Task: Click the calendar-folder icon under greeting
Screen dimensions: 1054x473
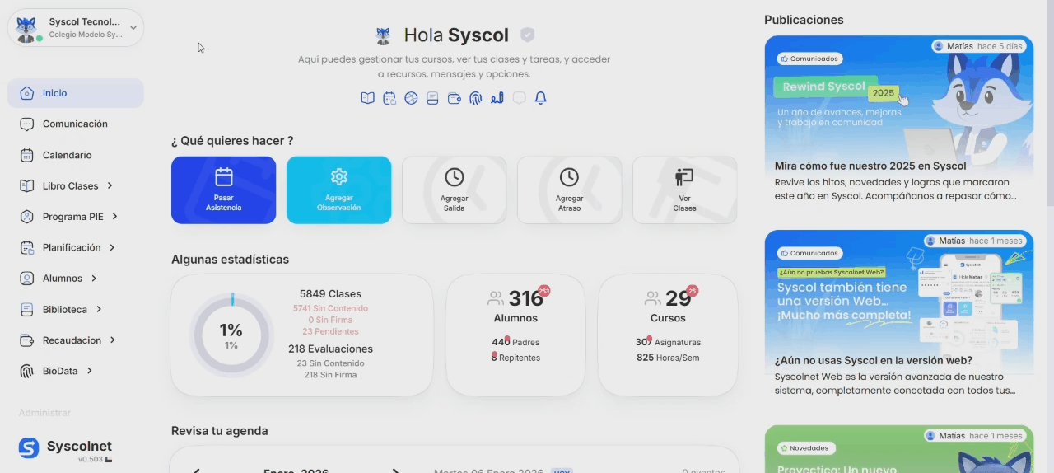Action: pos(389,98)
